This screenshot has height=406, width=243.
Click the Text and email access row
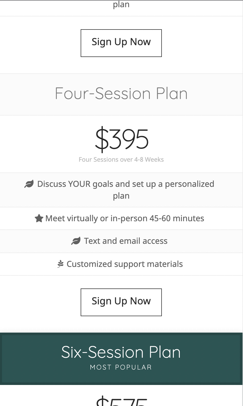[121, 241]
